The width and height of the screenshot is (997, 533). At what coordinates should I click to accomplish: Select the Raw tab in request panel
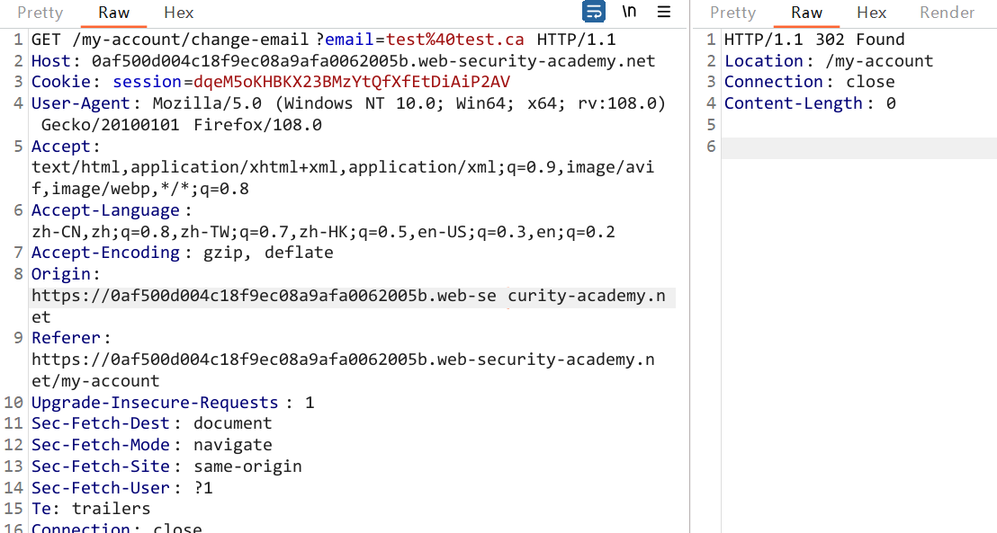(x=114, y=13)
